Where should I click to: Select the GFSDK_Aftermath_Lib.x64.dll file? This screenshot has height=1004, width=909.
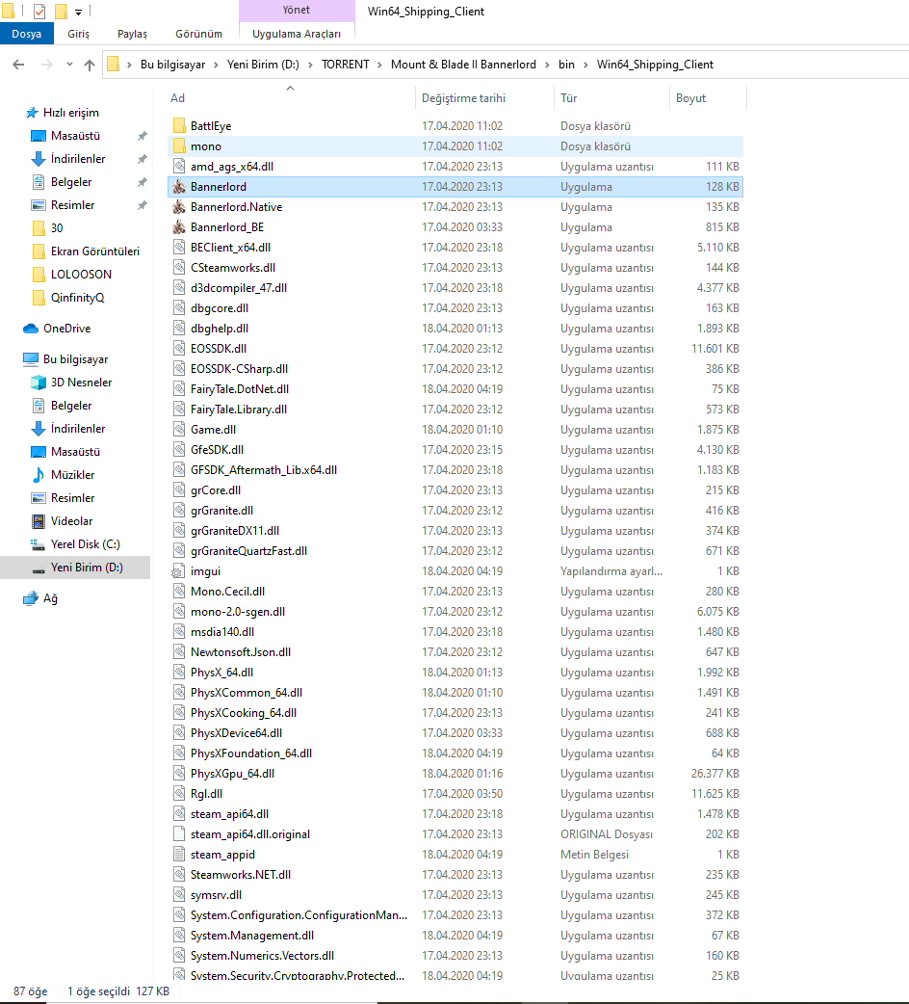pyautogui.click(x=455, y=470)
